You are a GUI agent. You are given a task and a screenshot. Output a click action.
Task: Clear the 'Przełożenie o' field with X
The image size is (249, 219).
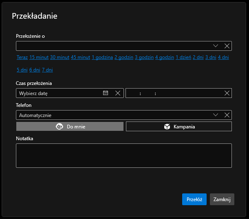click(x=227, y=46)
